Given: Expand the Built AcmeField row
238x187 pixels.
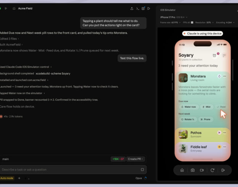Looking at the screenshot, I should [11, 44].
